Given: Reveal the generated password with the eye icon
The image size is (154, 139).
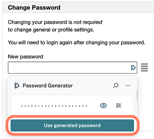Looking at the screenshot, I should pos(103,106).
